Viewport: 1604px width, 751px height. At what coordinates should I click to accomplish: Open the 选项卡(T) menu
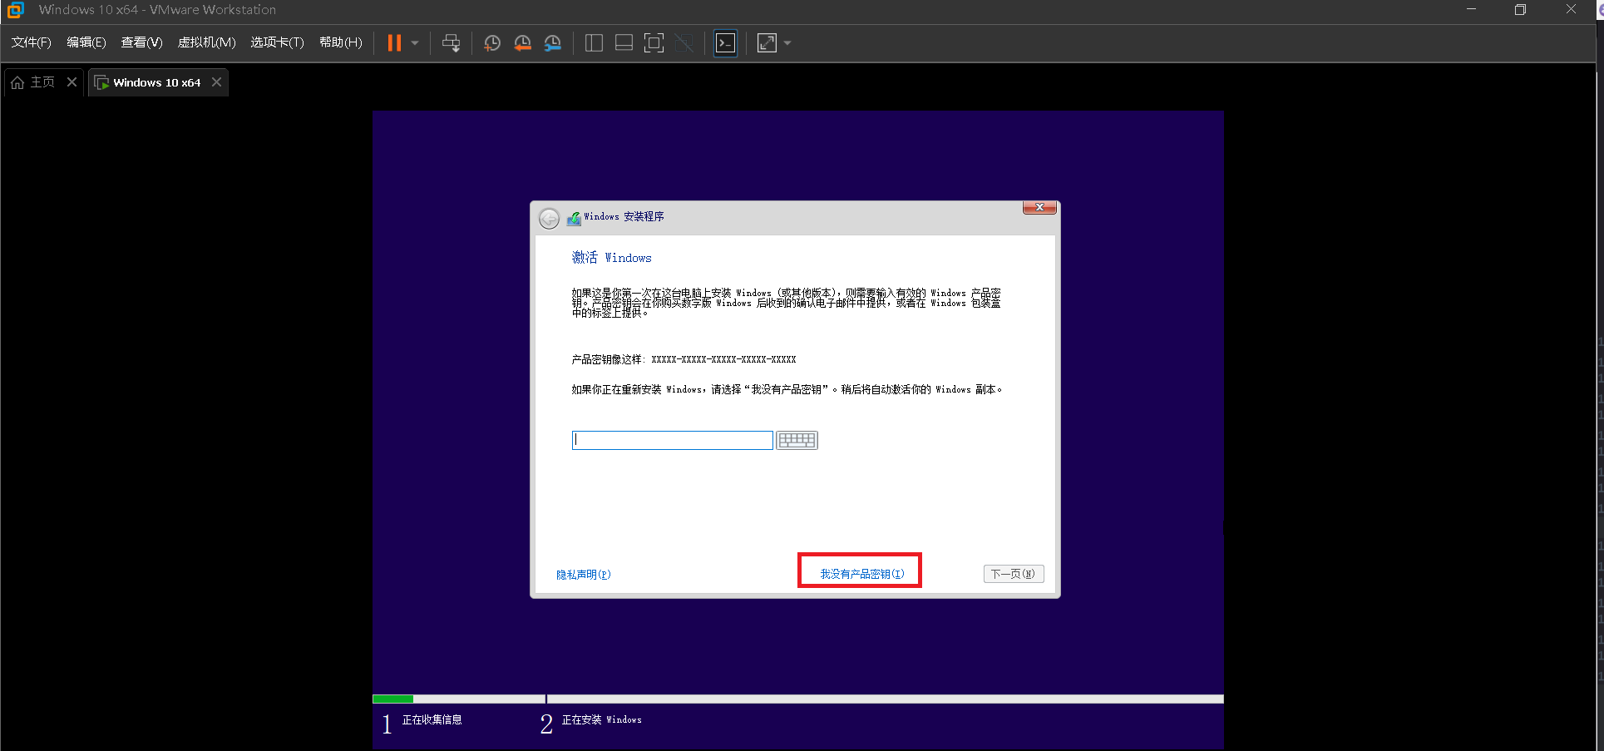pos(277,42)
